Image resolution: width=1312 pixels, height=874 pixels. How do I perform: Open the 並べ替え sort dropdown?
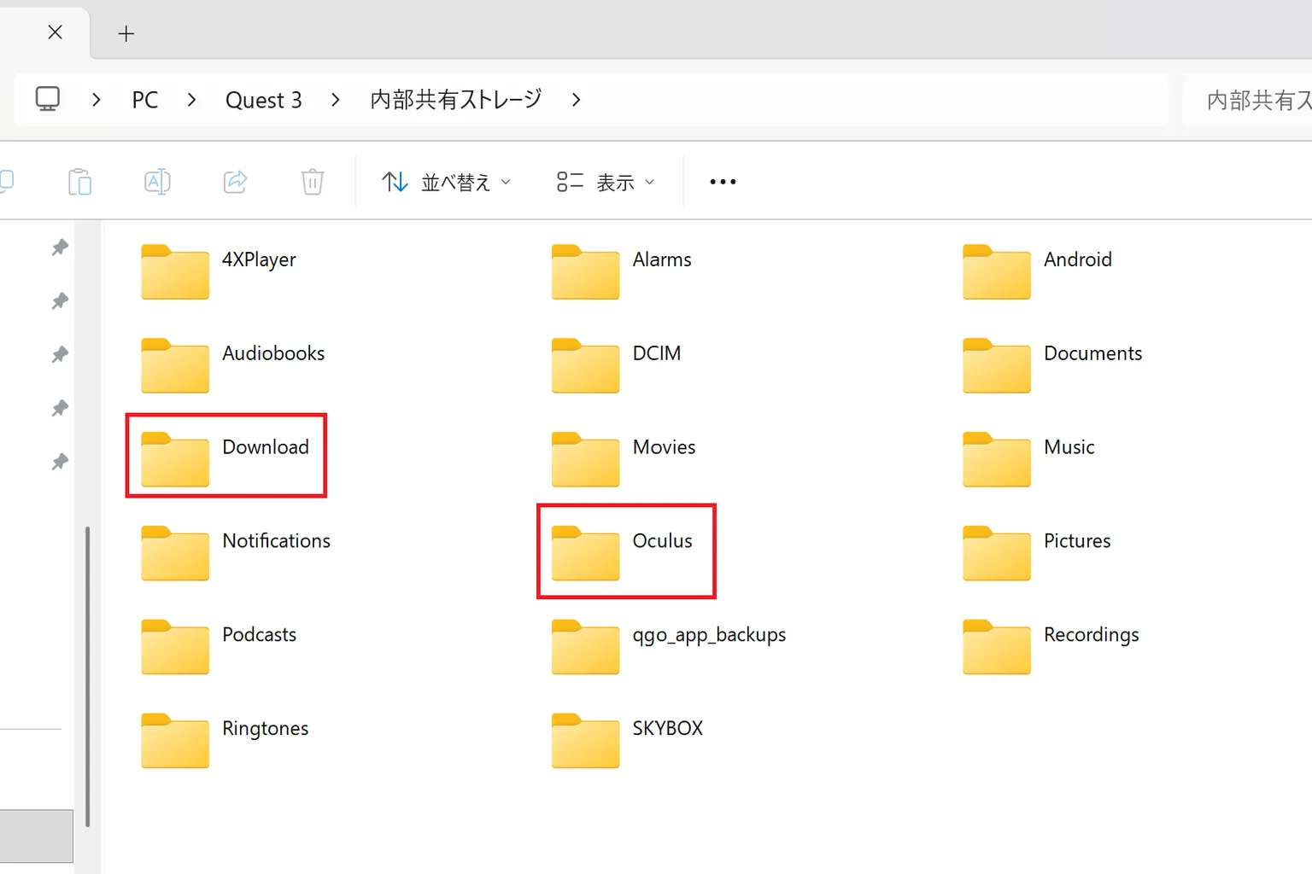pyautogui.click(x=446, y=182)
